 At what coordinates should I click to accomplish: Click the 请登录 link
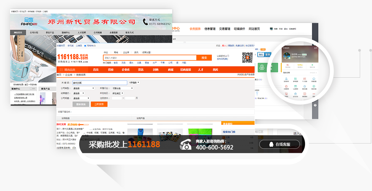point(231,46)
